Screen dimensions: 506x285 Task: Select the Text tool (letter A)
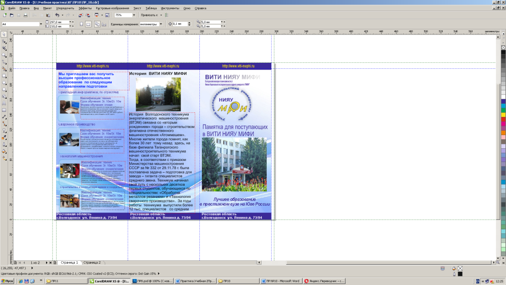click(x=4, y=103)
